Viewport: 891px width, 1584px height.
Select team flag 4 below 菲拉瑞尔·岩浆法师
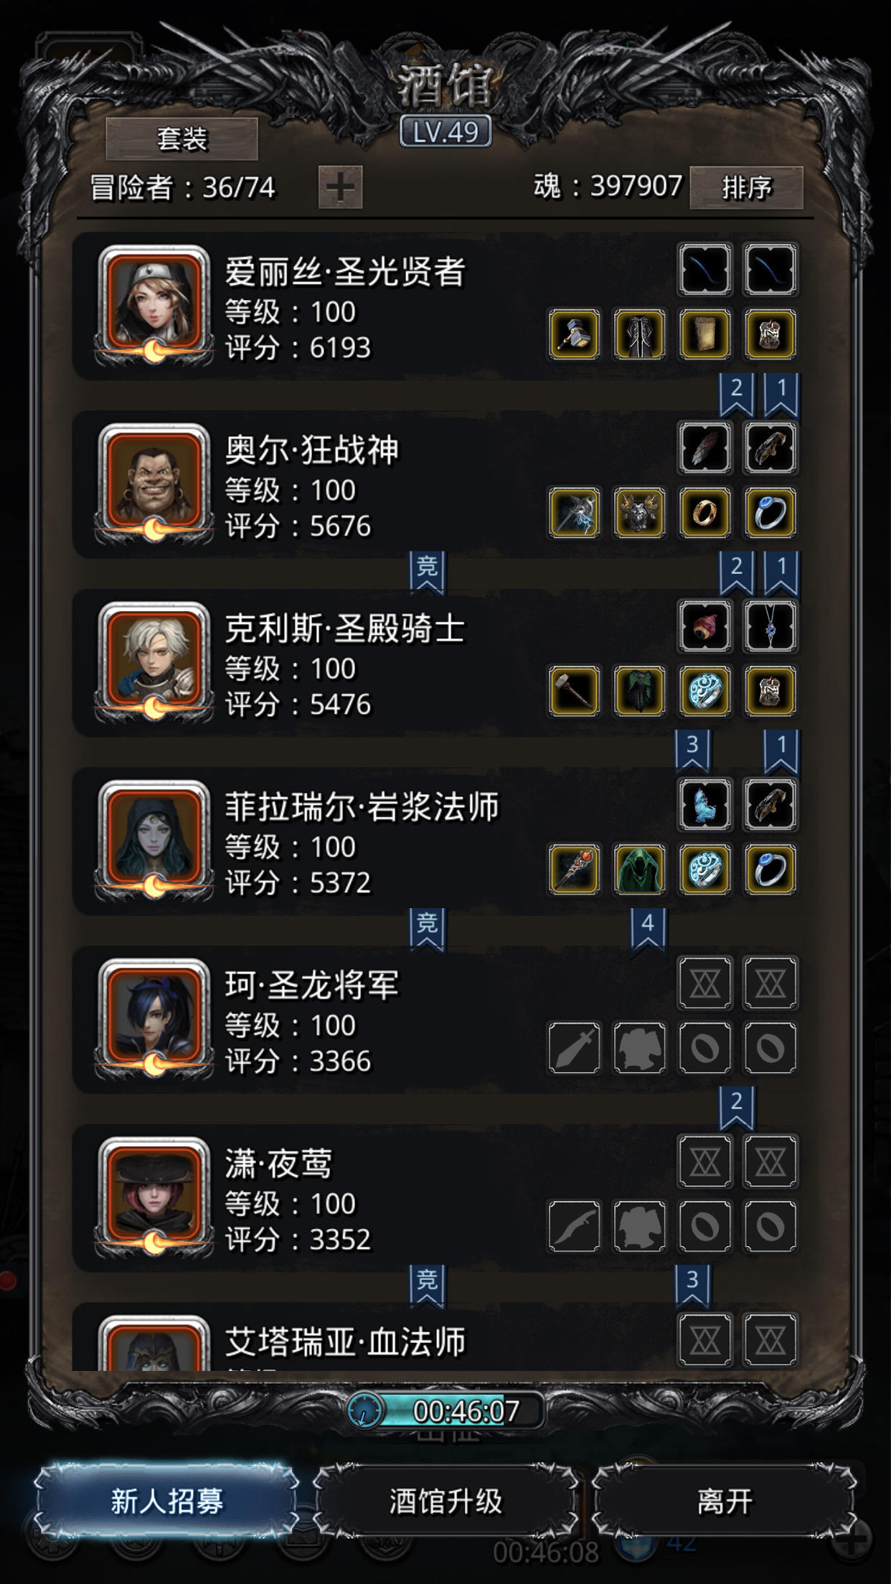(648, 928)
